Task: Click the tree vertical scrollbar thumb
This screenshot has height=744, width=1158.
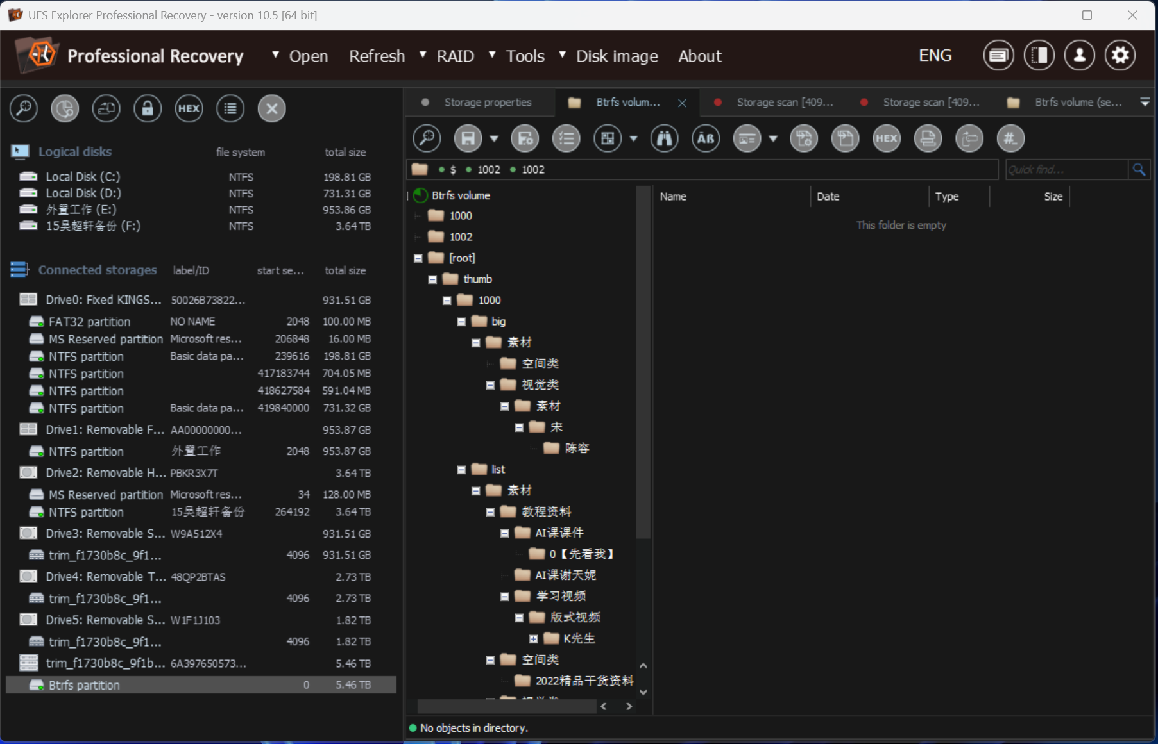Action: click(643, 363)
